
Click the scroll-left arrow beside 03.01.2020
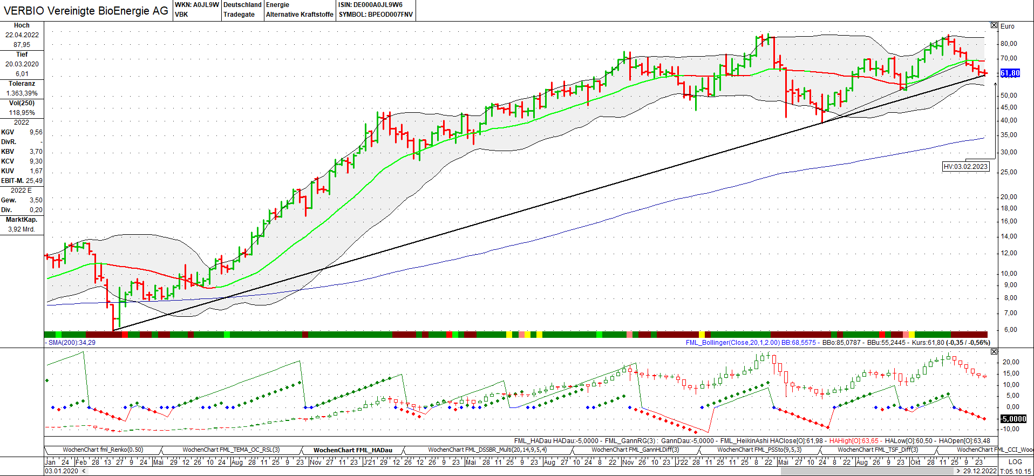(x=83, y=471)
